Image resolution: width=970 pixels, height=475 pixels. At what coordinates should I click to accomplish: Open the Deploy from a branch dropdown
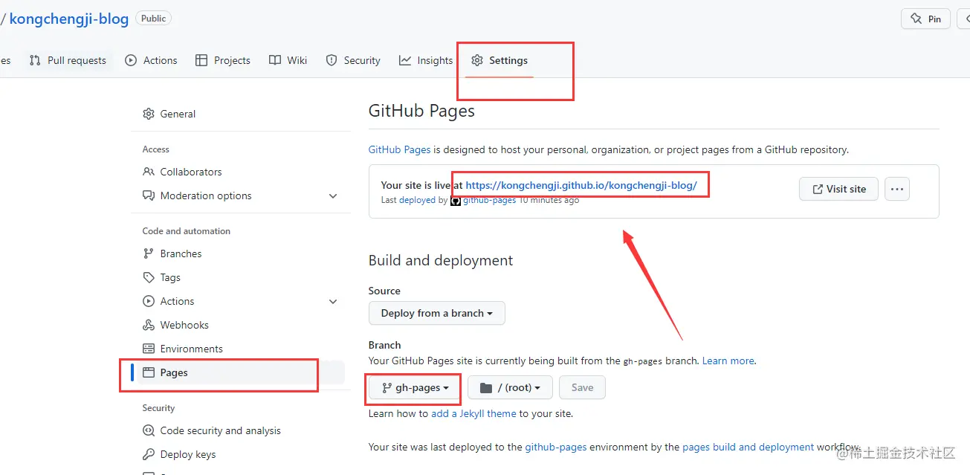coord(437,313)
